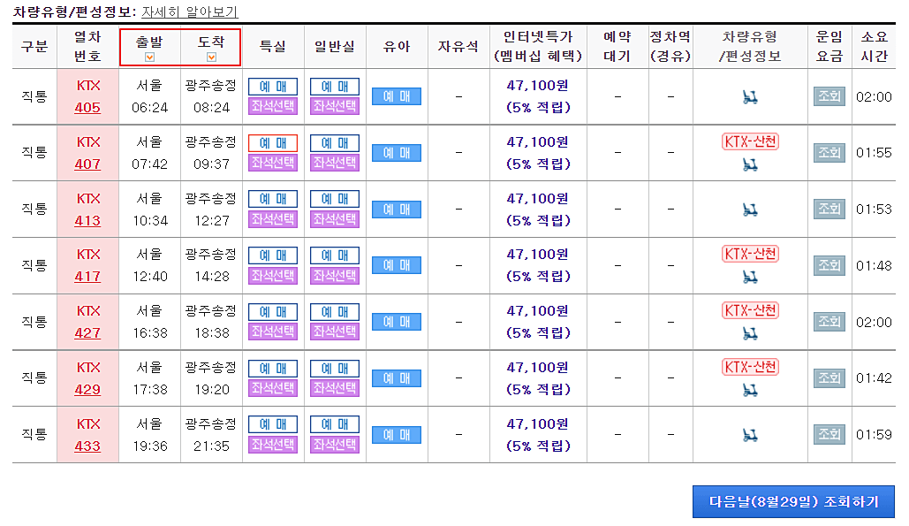
Task: View fare 조회 for KTX 405
Action: [829, 96]
